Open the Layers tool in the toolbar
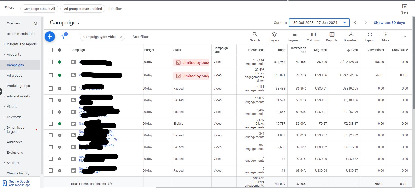415x188 pixels. point(274,37)
